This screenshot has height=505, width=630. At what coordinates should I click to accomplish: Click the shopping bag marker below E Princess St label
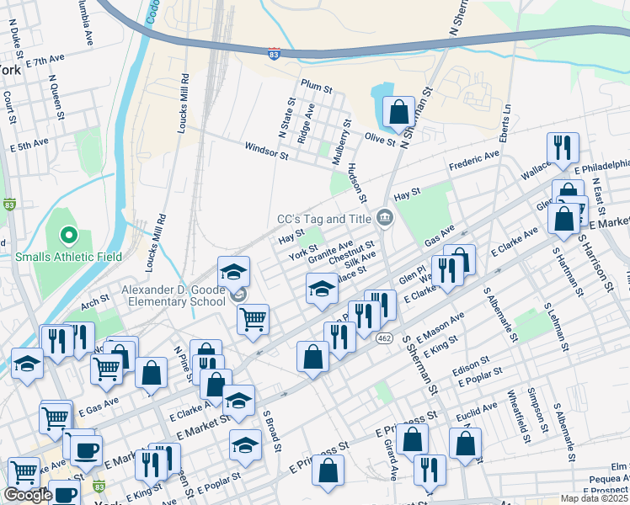point(328,471)
